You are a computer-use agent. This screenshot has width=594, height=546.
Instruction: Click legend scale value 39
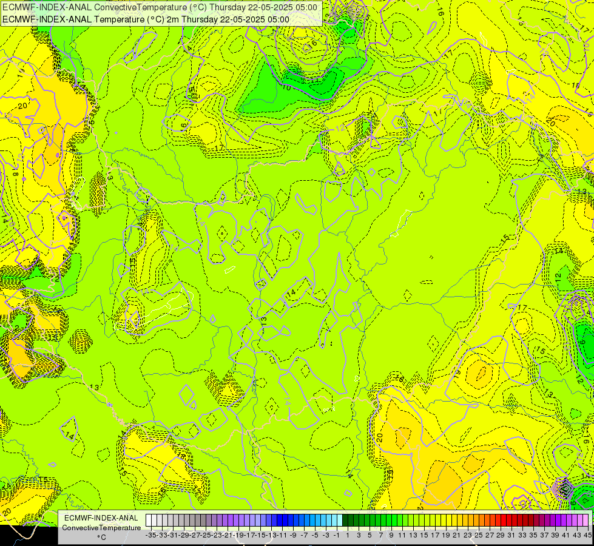pyautogui.click(x=555, y=536)
